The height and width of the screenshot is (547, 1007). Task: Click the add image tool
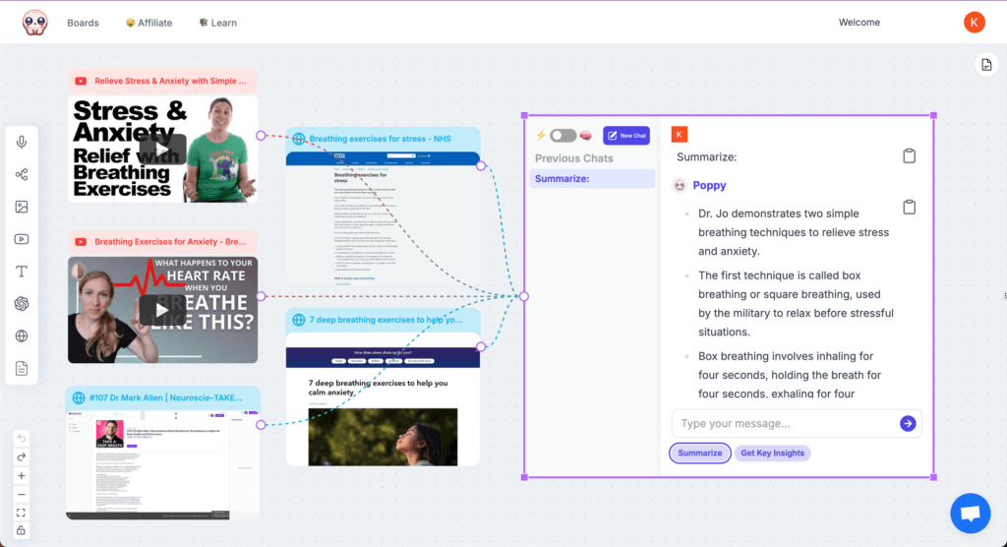(22, 207)
